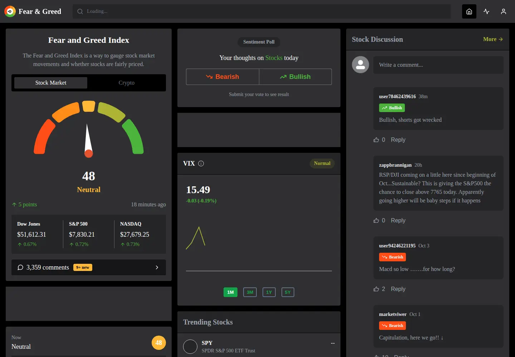This screenshot has width=515, height=357.
Task: Like user78462439616's comment with thumbs-up
Action: (376, 140)
